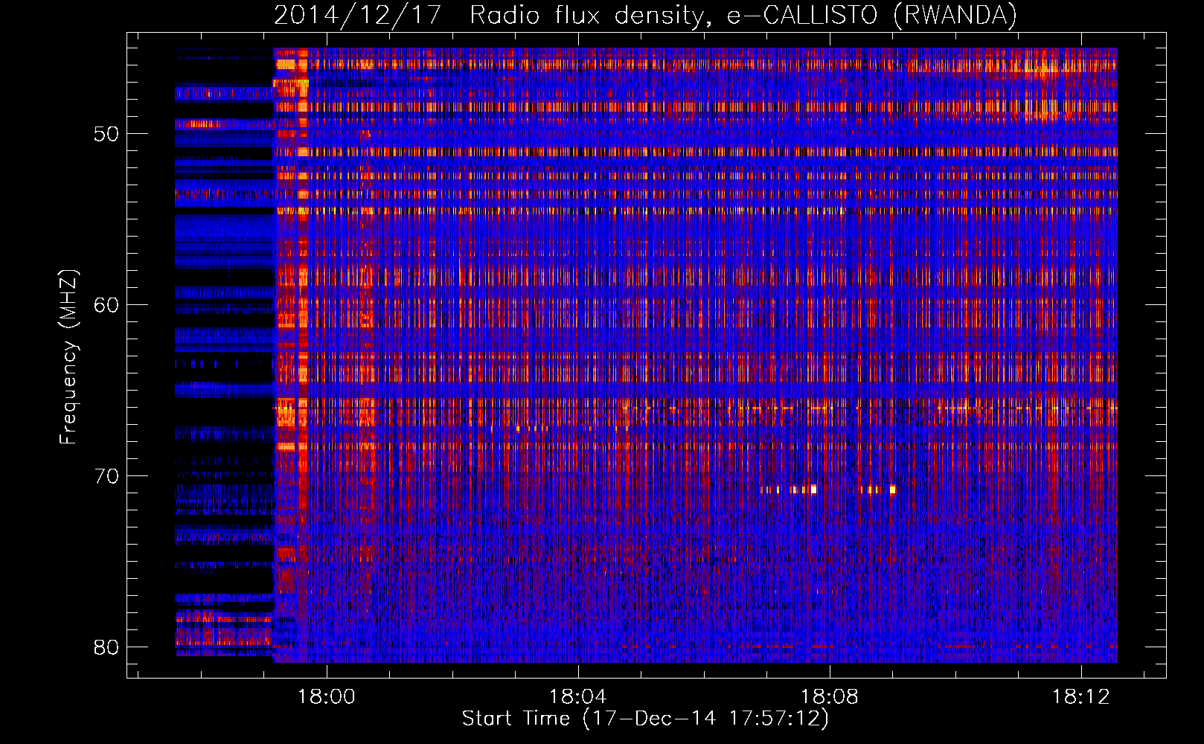
Task: Click the 'Frequency (MHZ)' axis label
Action: click(x=68, y=357)
